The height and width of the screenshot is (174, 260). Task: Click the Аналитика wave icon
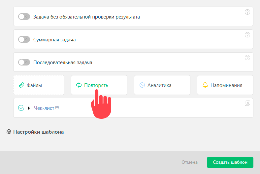tap(142, 85)
